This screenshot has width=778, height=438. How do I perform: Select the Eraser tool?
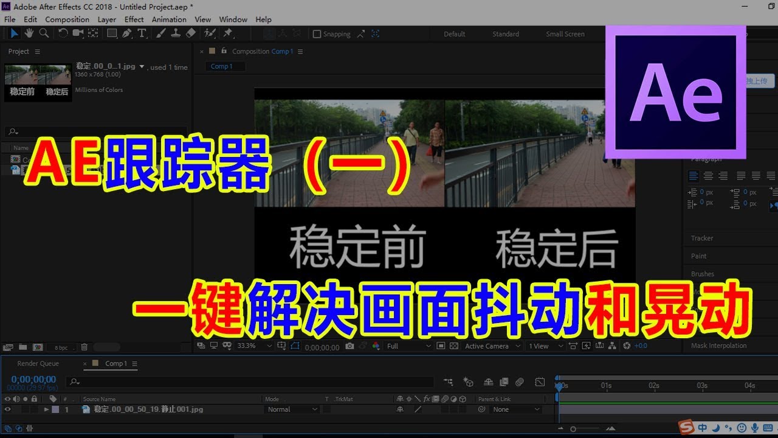tap(190, 33)
